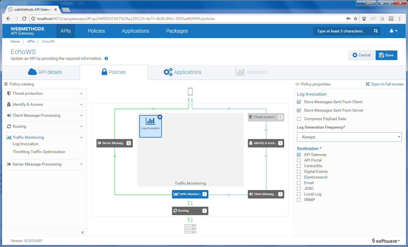The height and width of the screenshot is (247, 408).
Task: Click the saved password key icon
Action: point(349,19)
